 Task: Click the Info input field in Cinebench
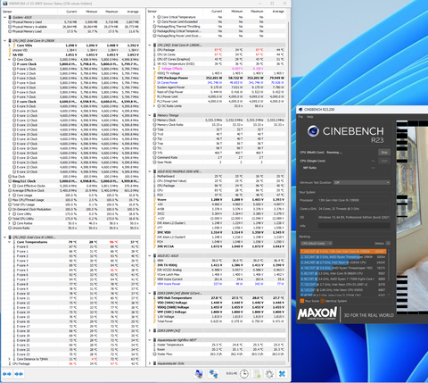click(354, 226)
